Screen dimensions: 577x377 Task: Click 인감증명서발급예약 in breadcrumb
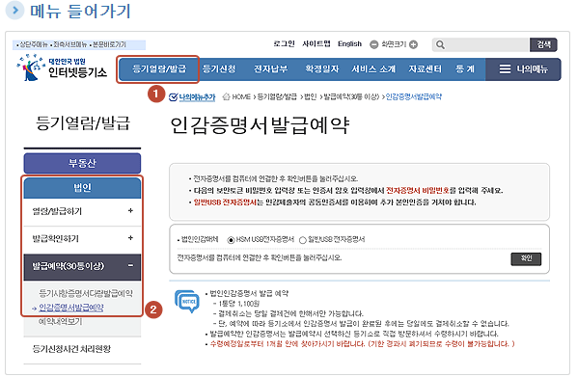pos(413,96)
